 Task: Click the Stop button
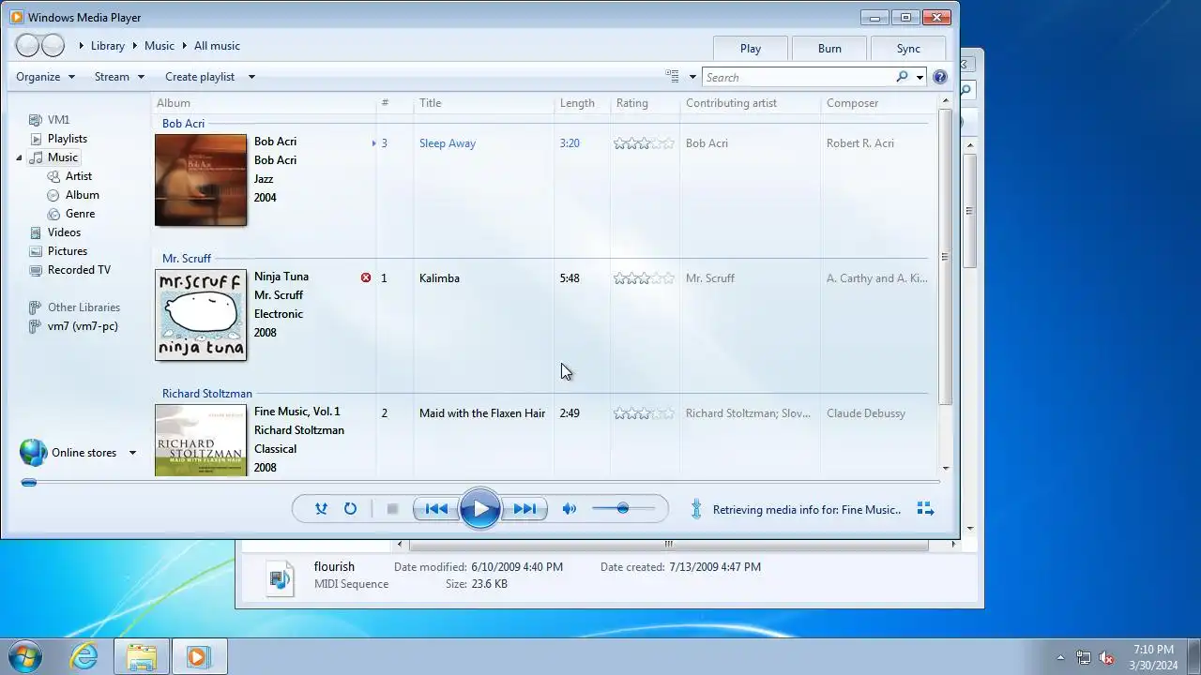392,509
